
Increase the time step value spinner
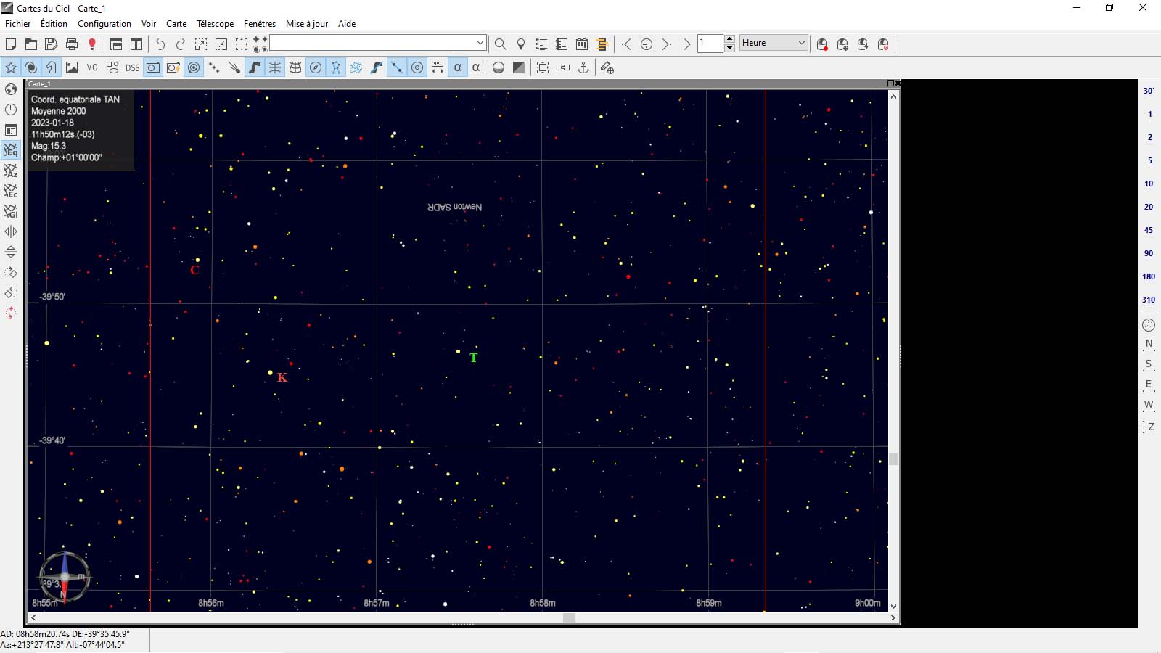[x=730, y=39]
